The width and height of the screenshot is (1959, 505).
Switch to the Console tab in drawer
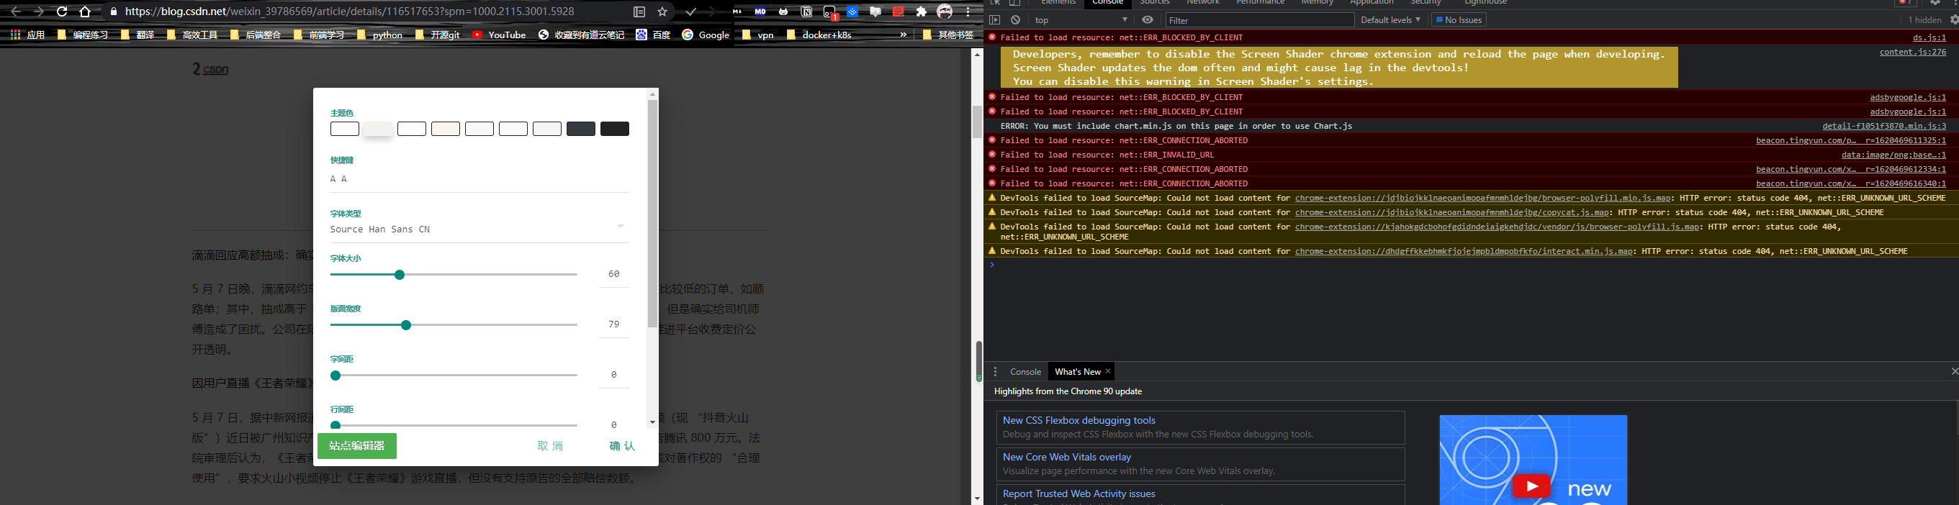coord(1025,371)
